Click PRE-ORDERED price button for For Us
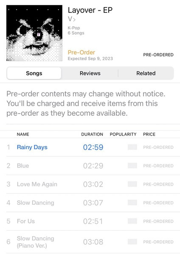Screen dimensions: 180x256 point(158,221)
